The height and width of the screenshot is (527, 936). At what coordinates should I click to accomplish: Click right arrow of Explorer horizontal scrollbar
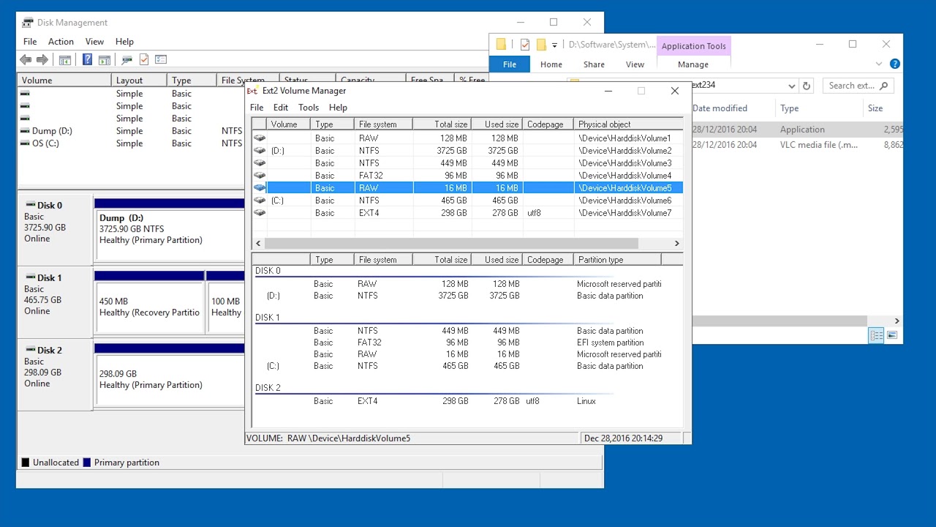897,321
